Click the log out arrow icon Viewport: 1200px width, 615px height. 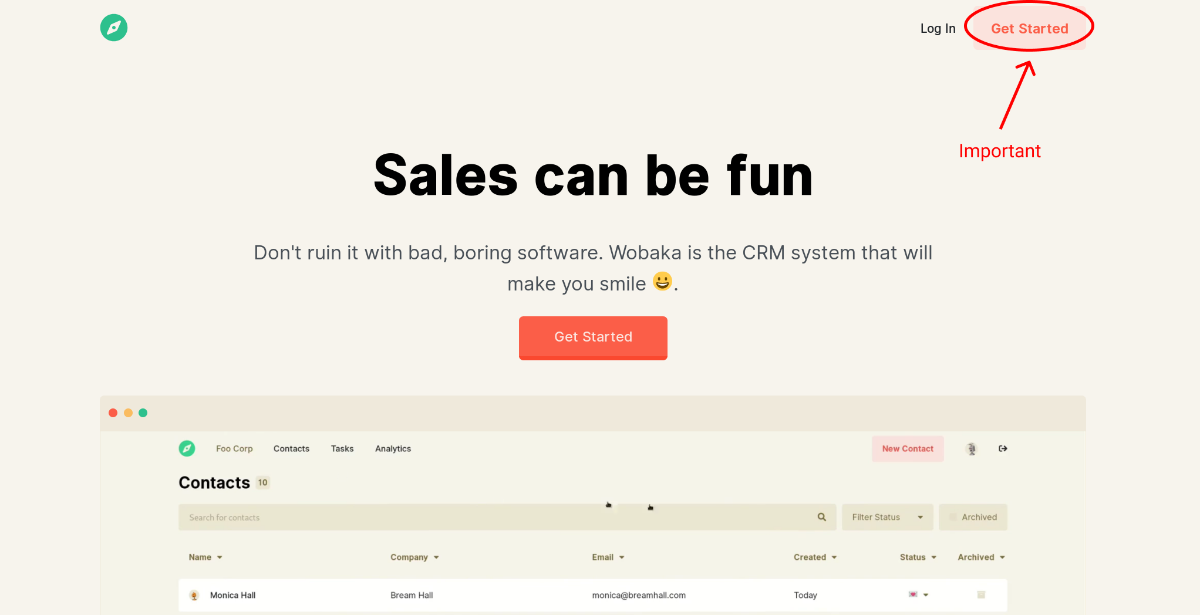coord(1003,448)
